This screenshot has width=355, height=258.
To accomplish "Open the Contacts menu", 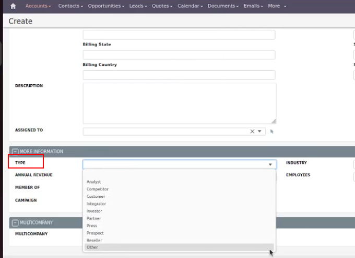I will tap(70, 6).
